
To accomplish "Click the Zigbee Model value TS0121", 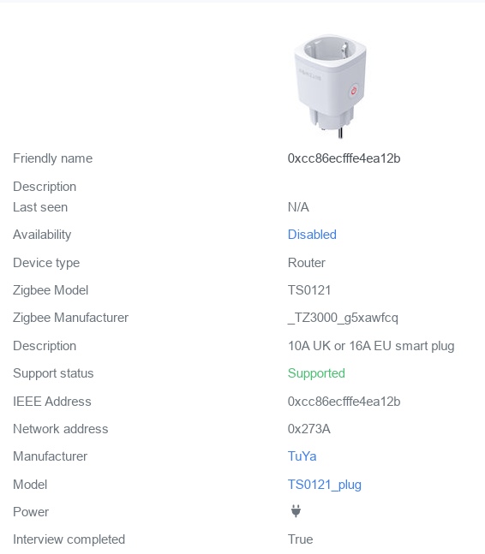I will (x=309, y=290).
